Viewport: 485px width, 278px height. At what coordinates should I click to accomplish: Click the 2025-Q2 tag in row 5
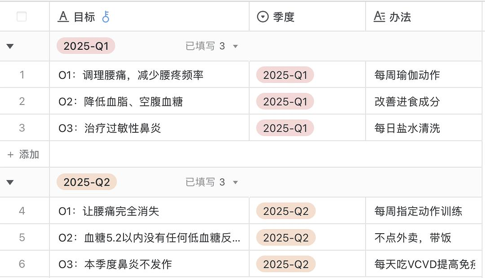[x=286, y=238]
